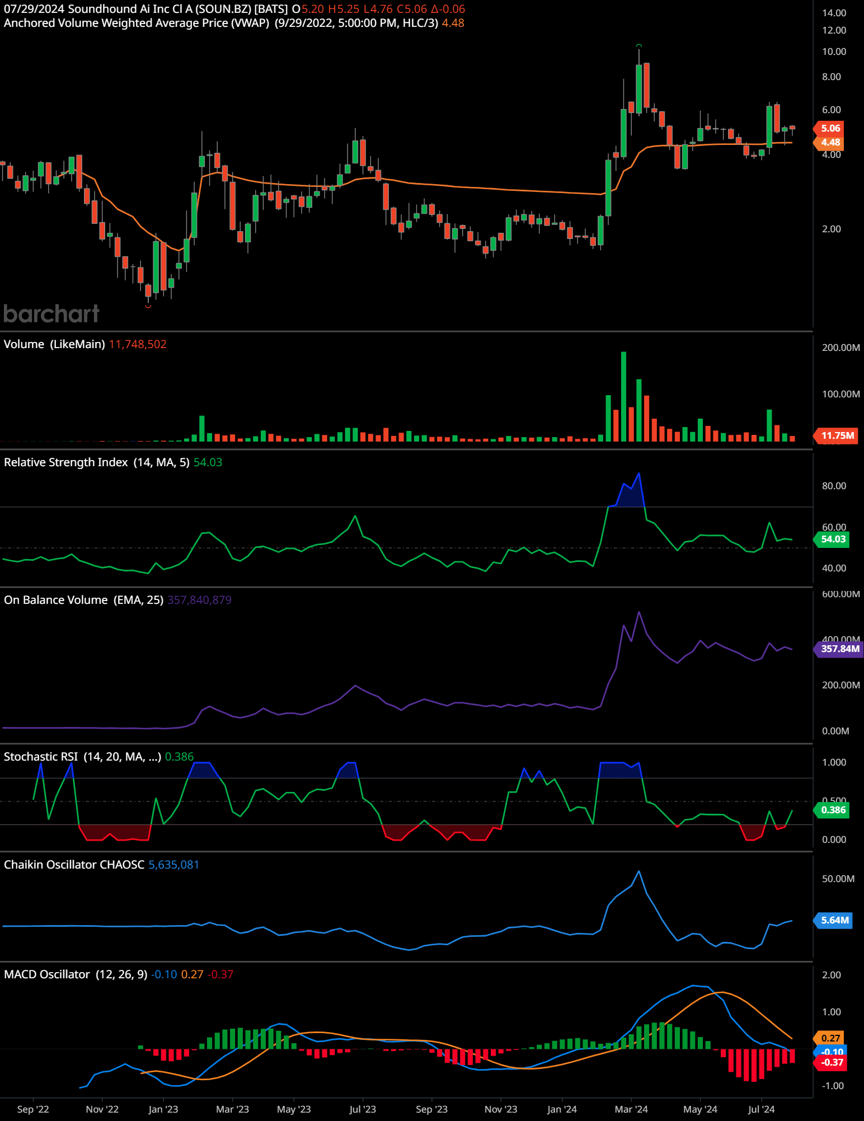Click the May '23 date axis label
Image resolution: width=864 pixels, height=1121 pixels.
[294, 1109]
